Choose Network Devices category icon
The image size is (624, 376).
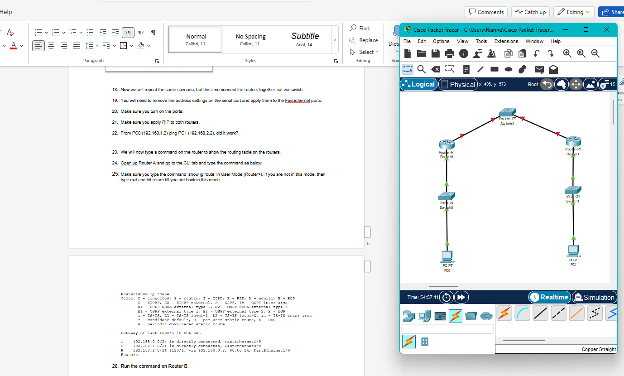[x=408, y=316]
